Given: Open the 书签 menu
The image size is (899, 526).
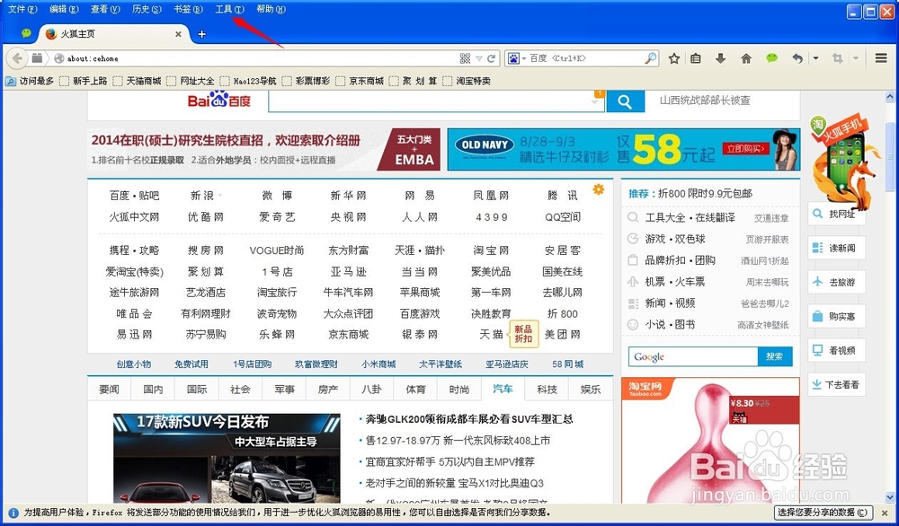Looking at the screenshot, I should click(188, 9).
